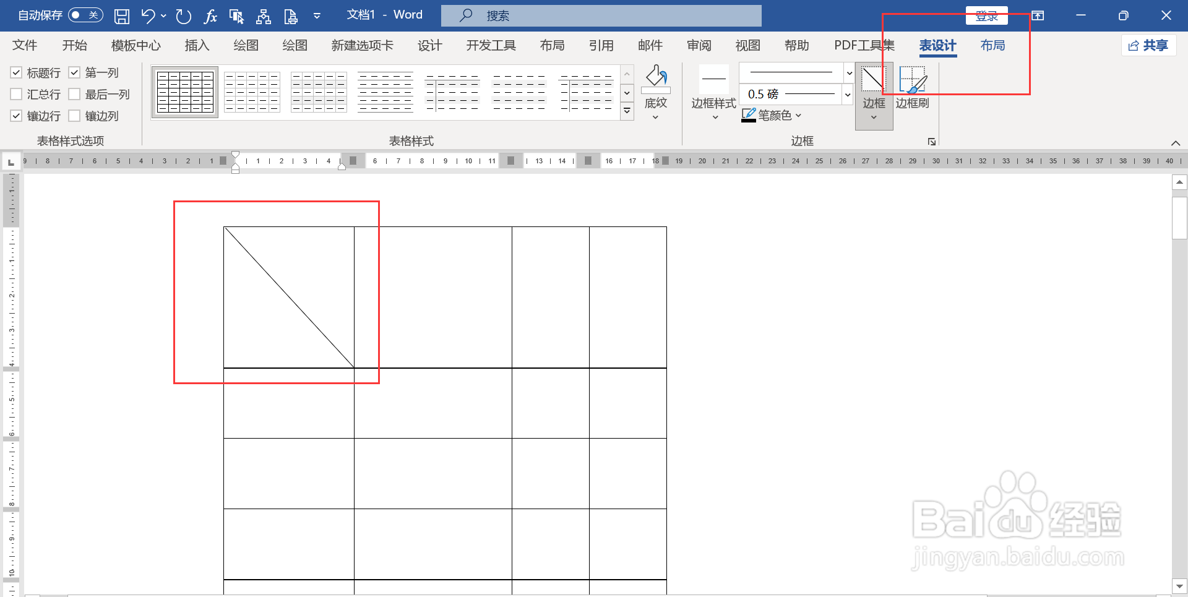Open Undo history dropdown arrow
The width and height of the screenshot is (1188, 597).
[163, 16]
